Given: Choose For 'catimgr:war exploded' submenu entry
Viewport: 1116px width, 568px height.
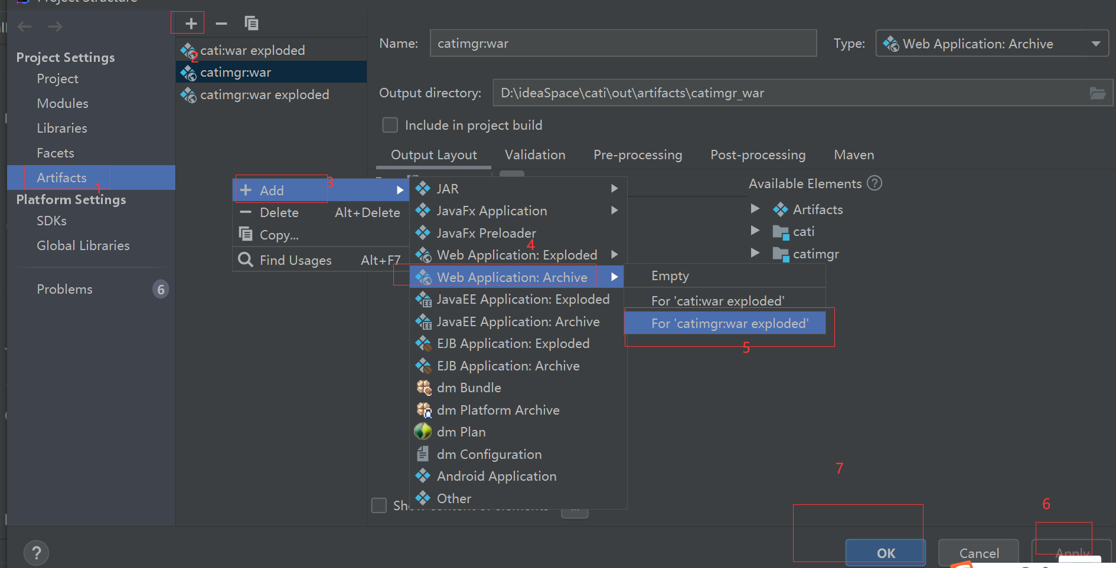Looking at the screenshot, I should tap(729, 323).
